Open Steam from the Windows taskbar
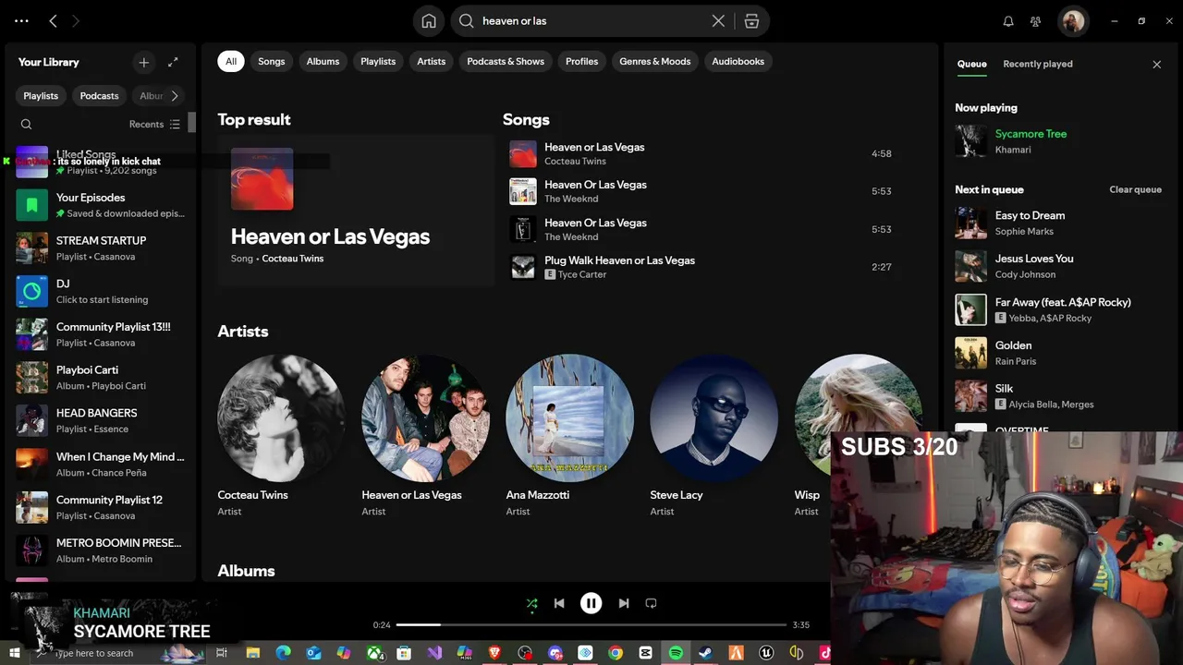Viewport: 1183px width, 665px height. pos(705,653)
